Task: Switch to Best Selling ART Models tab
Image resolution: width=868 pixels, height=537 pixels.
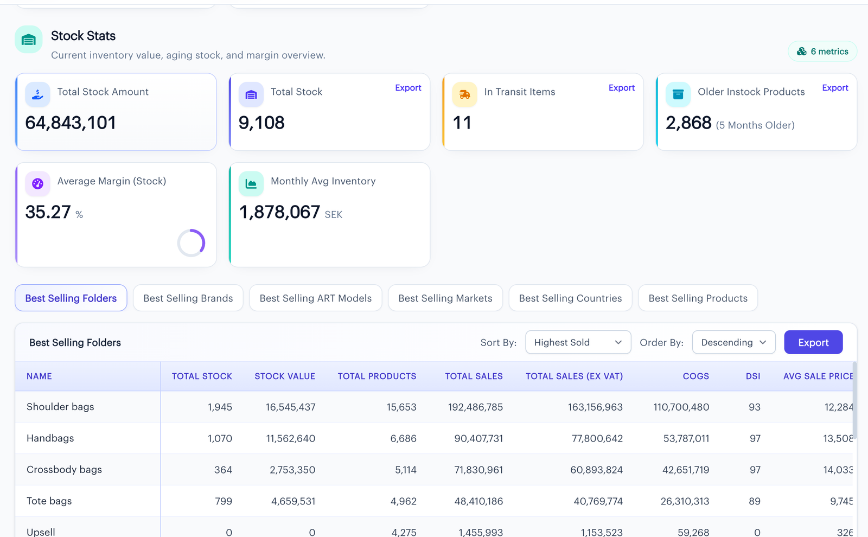Action: [x=316, y=298]
